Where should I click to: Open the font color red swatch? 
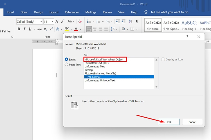pyautogui.click(x=76, y=29)
